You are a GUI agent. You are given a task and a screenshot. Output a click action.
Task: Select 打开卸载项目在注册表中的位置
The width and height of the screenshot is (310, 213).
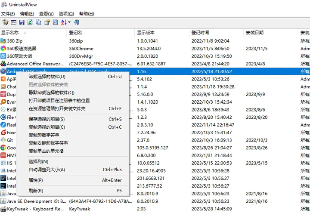coord(73,101)
